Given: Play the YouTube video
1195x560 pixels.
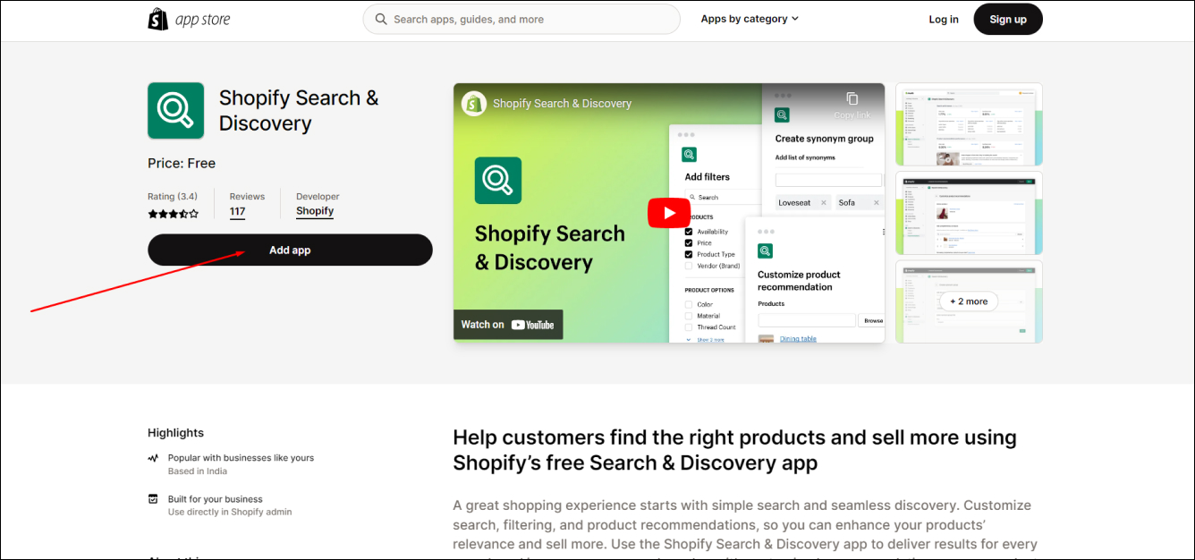Looking at the screenshot, I should click(x=669, y=213).
